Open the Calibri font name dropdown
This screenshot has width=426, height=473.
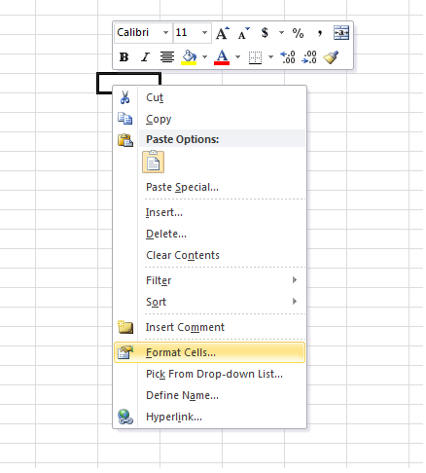coord(165,33)
